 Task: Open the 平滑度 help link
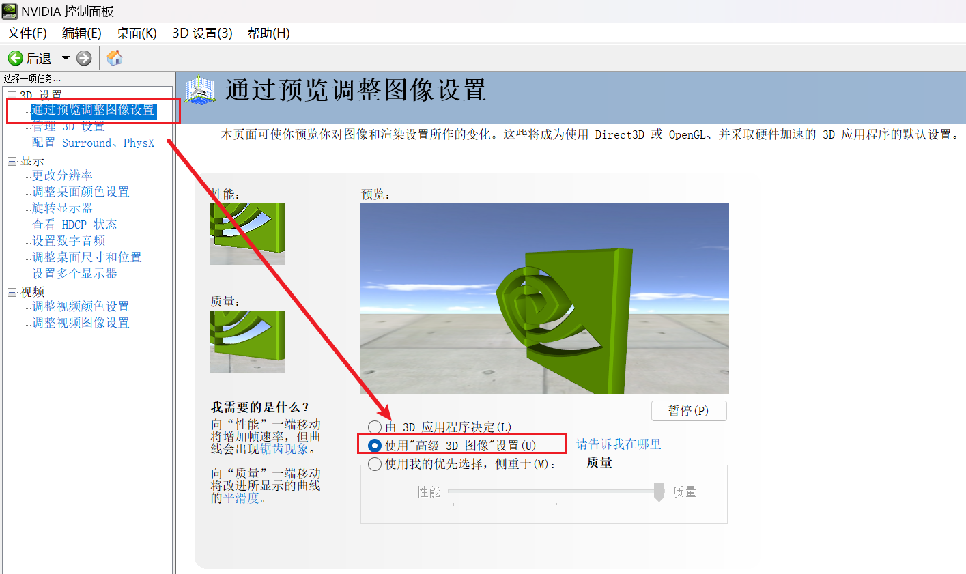(241, 498)
